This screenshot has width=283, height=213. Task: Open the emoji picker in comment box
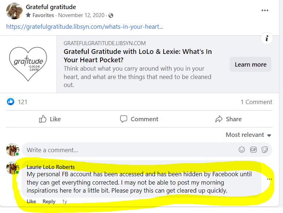pos(242,150)
